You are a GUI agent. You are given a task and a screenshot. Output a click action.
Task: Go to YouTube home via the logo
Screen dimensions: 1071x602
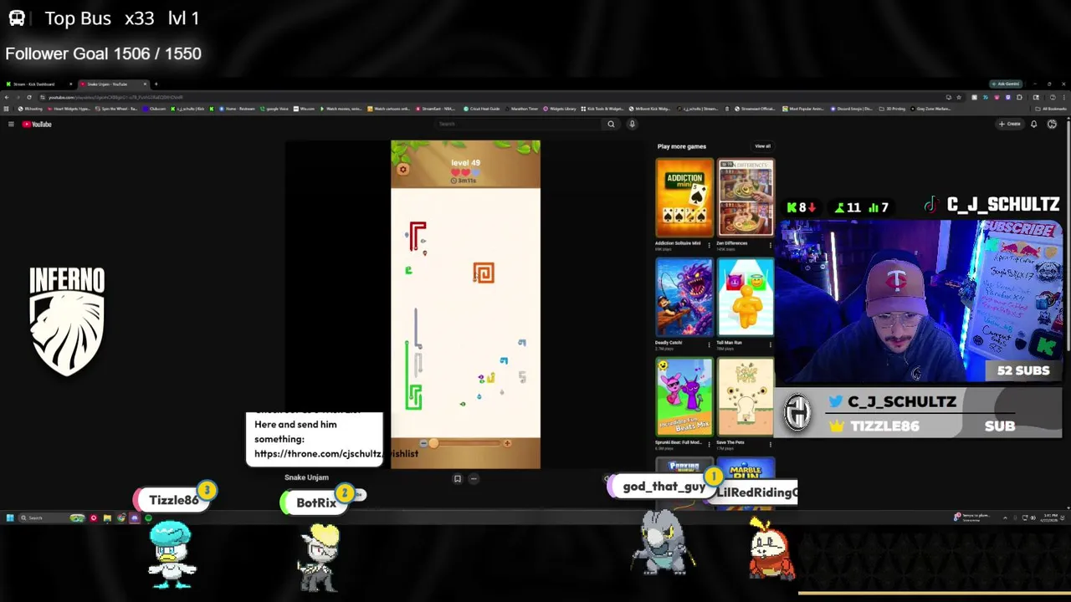[37, 124]
